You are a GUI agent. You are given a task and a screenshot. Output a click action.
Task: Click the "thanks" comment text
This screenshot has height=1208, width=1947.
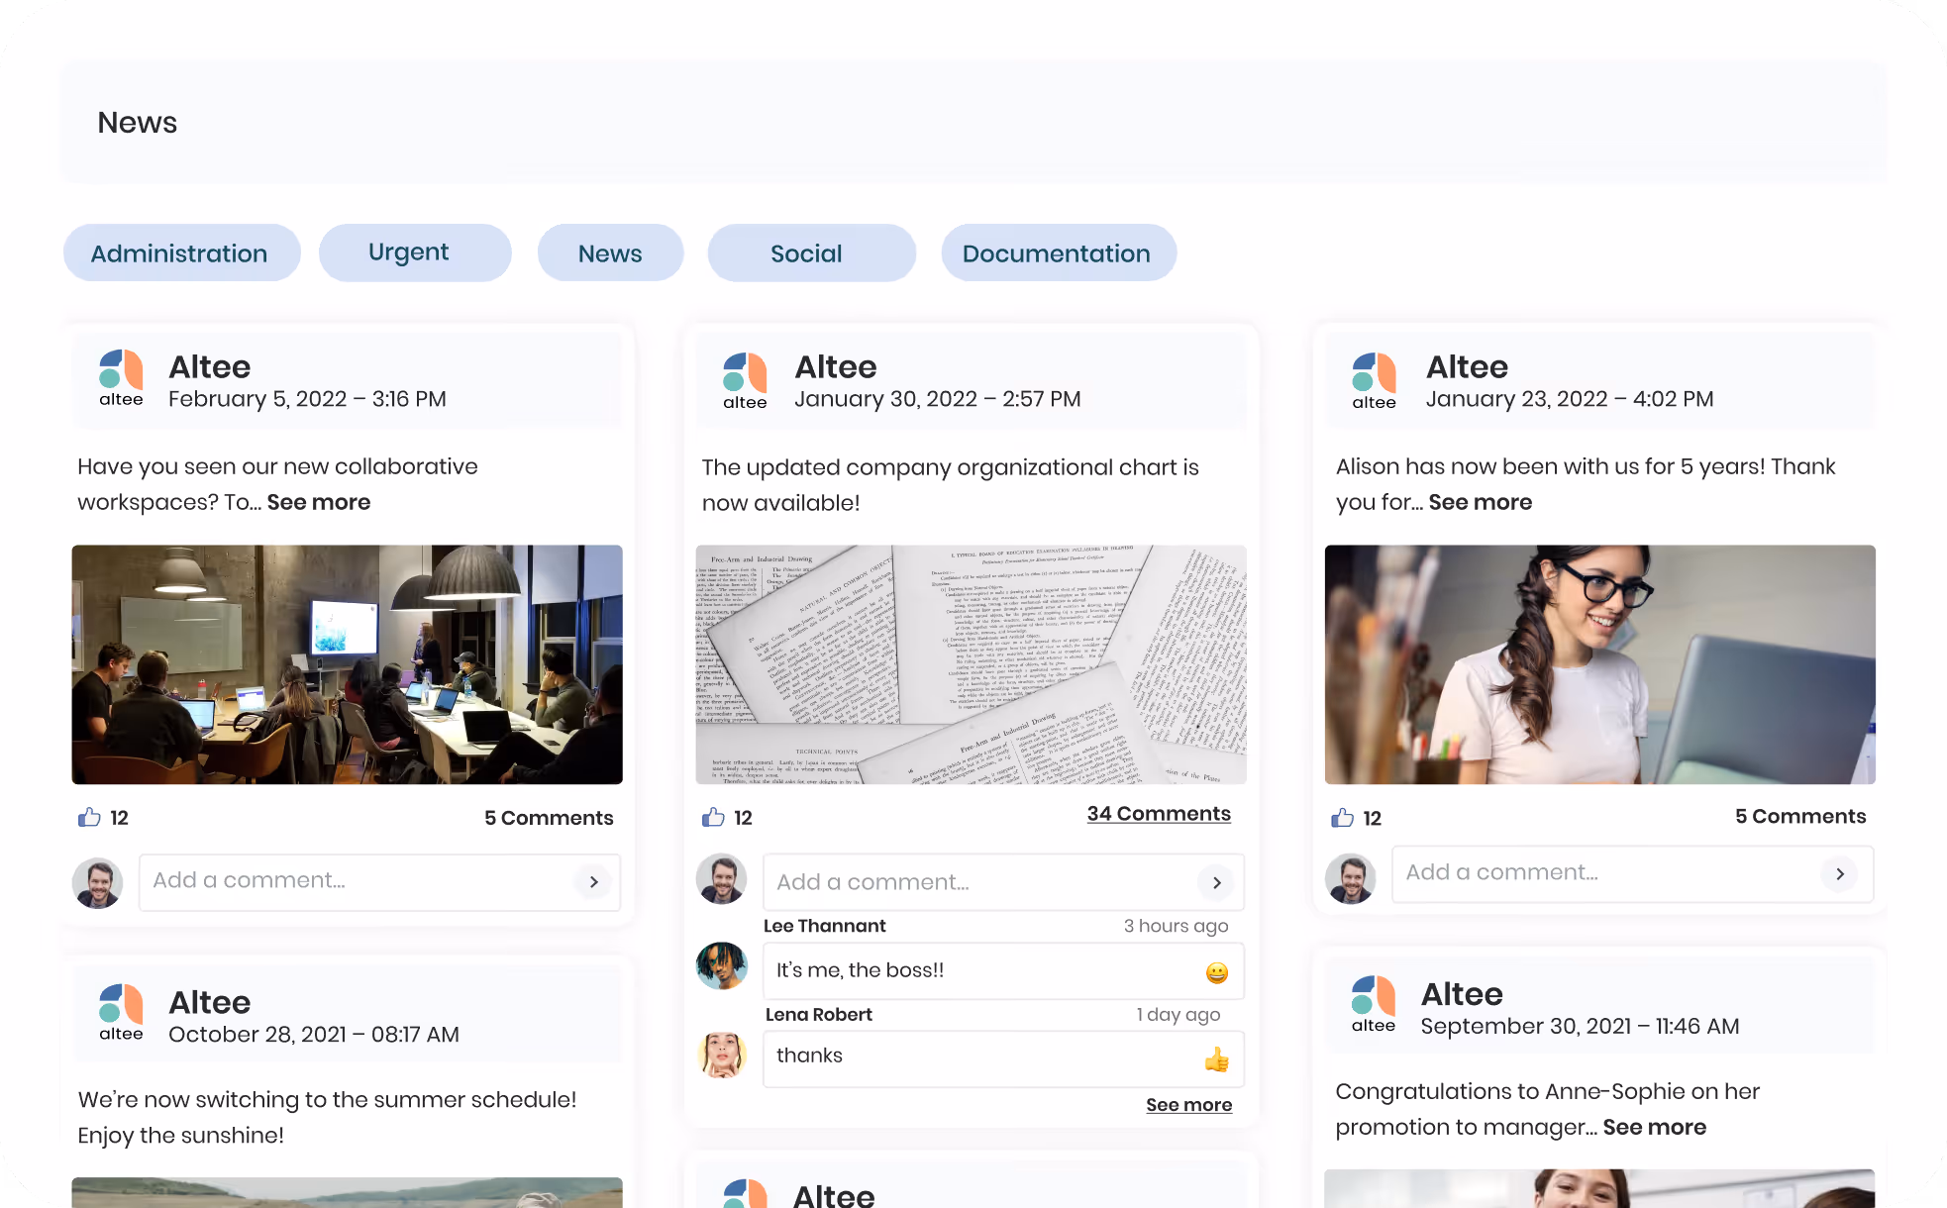click(x=809, y=1056)
